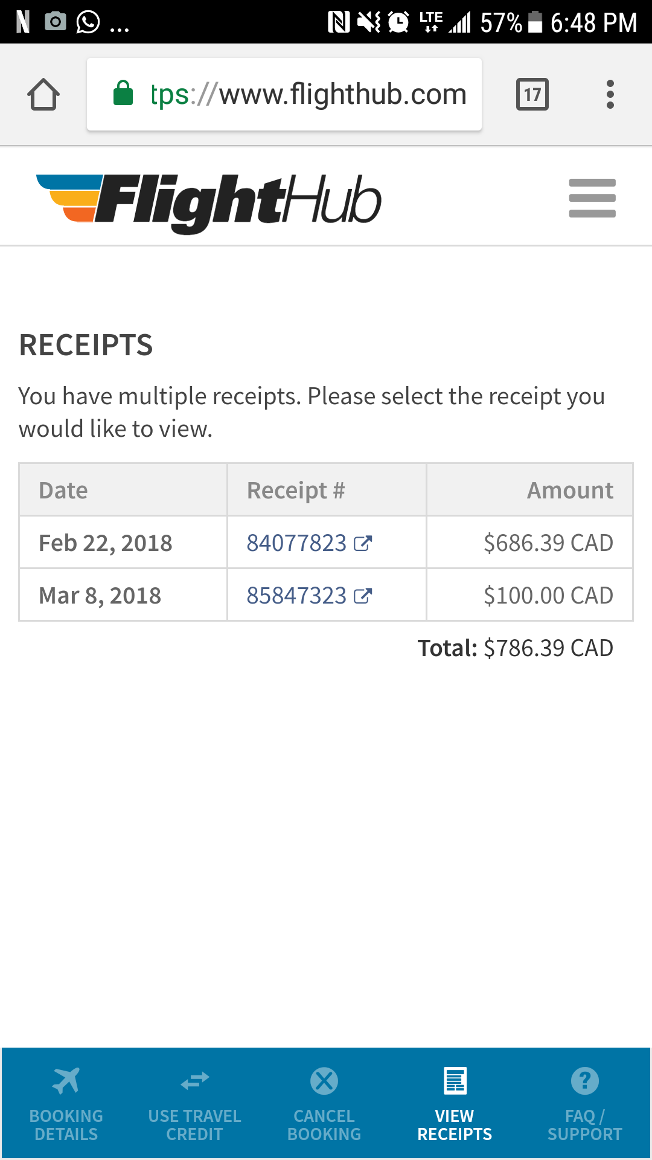Tap the camera notification icon in status bar
The width and height of the screenshot is (652, 1160).
[x=56, y=22]
